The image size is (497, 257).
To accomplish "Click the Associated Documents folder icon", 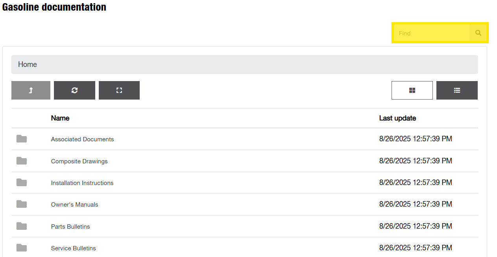I will click(22, 139).
